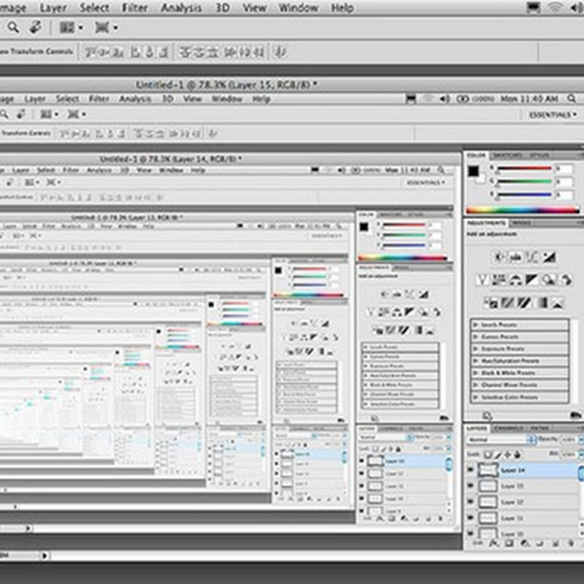Open the Layer menu in the outermost menu bar
The width and height of the screenshot is (584, 584).
coord(53,8)
